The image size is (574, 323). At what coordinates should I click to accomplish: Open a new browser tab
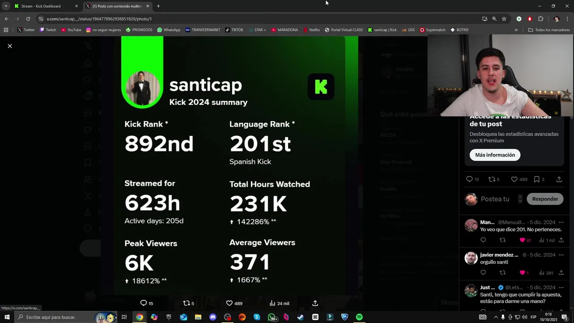(x=158, y=6)
